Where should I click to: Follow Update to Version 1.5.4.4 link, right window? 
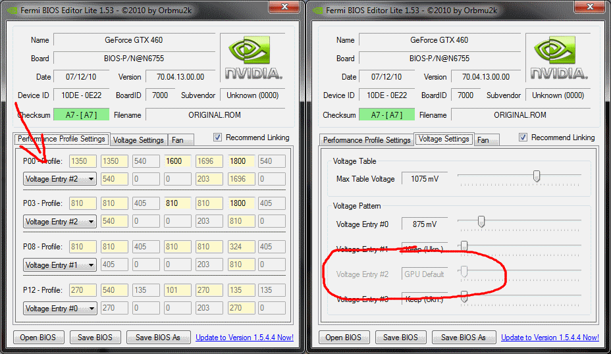tap(550, 338)
